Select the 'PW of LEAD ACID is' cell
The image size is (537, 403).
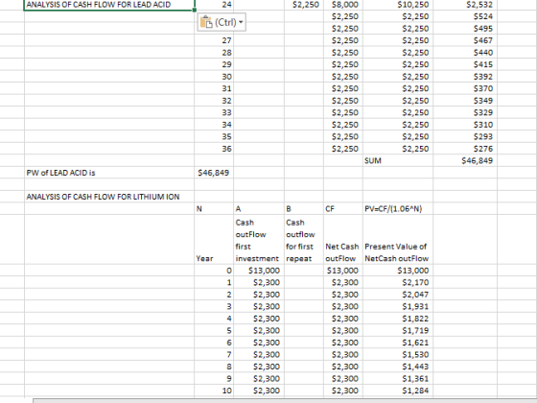pos(109,173)
